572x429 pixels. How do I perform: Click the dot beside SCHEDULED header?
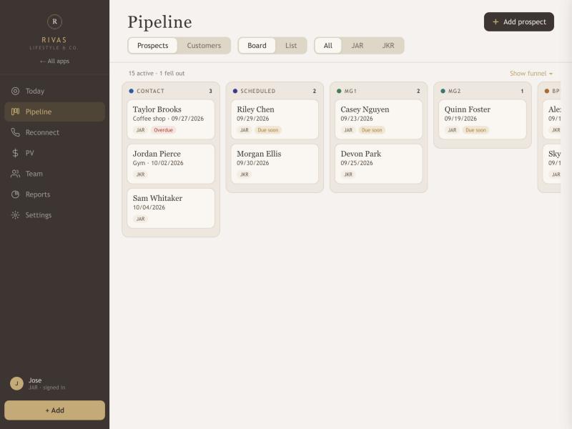click(x=235, y=91)
